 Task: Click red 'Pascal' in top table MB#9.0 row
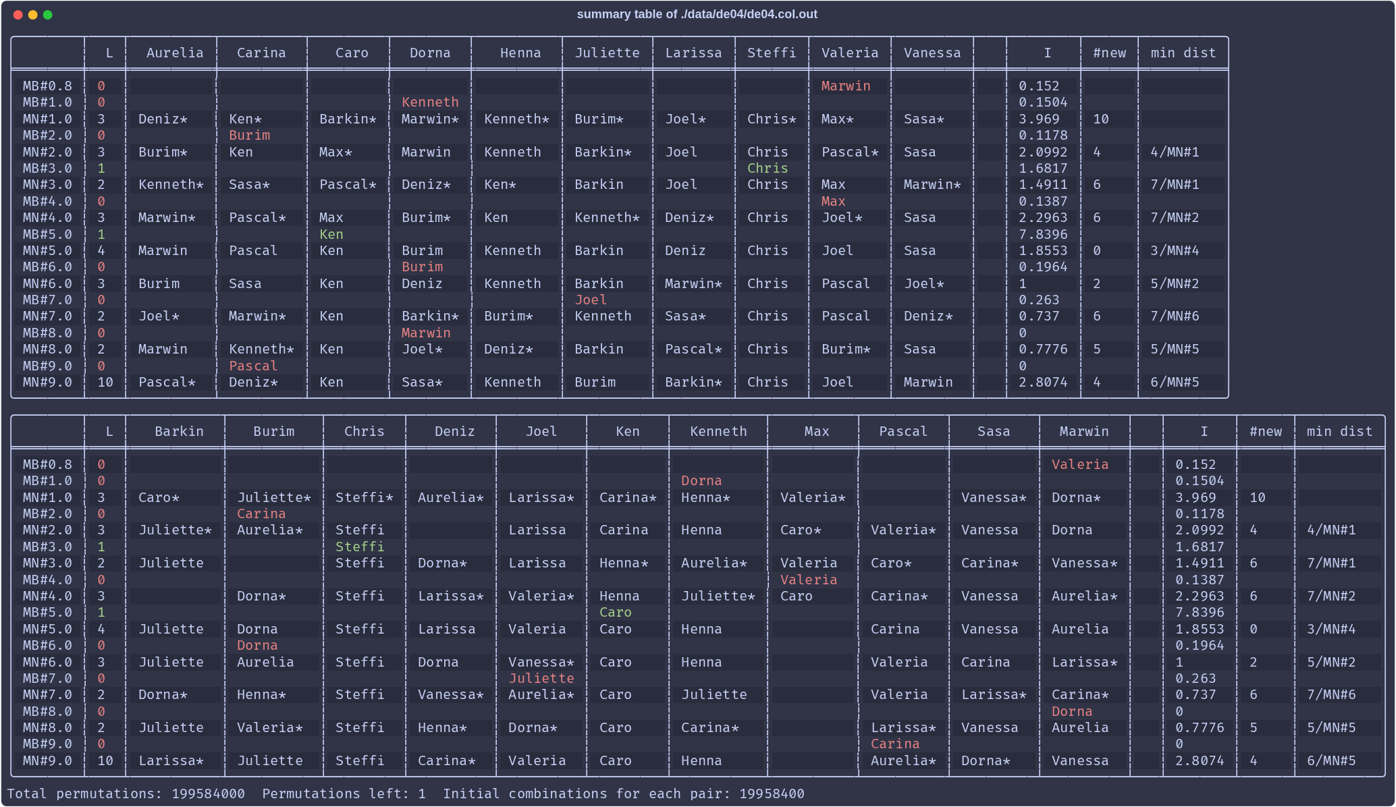(253, 366)
